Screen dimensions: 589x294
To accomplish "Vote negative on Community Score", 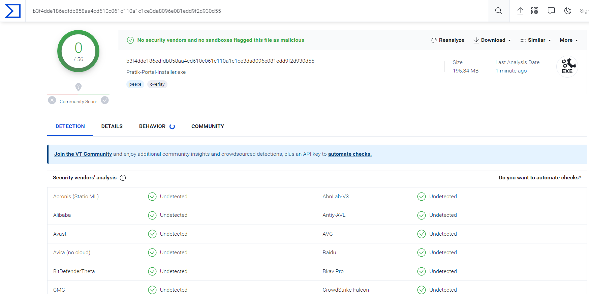I will pyautogui.click(x=52, y=100).
